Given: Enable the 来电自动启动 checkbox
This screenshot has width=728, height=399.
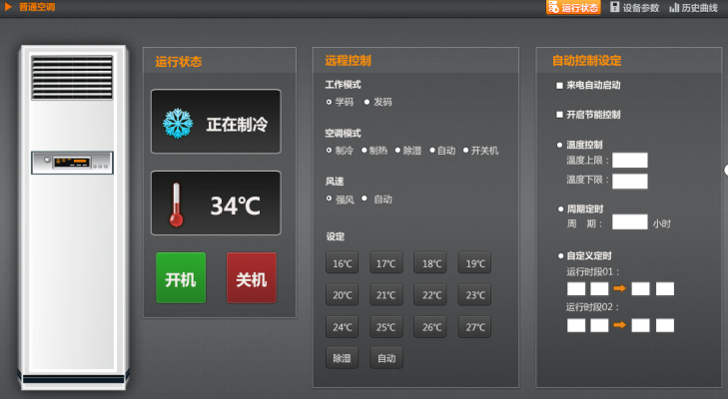Looking at the screenshot, I should 560,86.
